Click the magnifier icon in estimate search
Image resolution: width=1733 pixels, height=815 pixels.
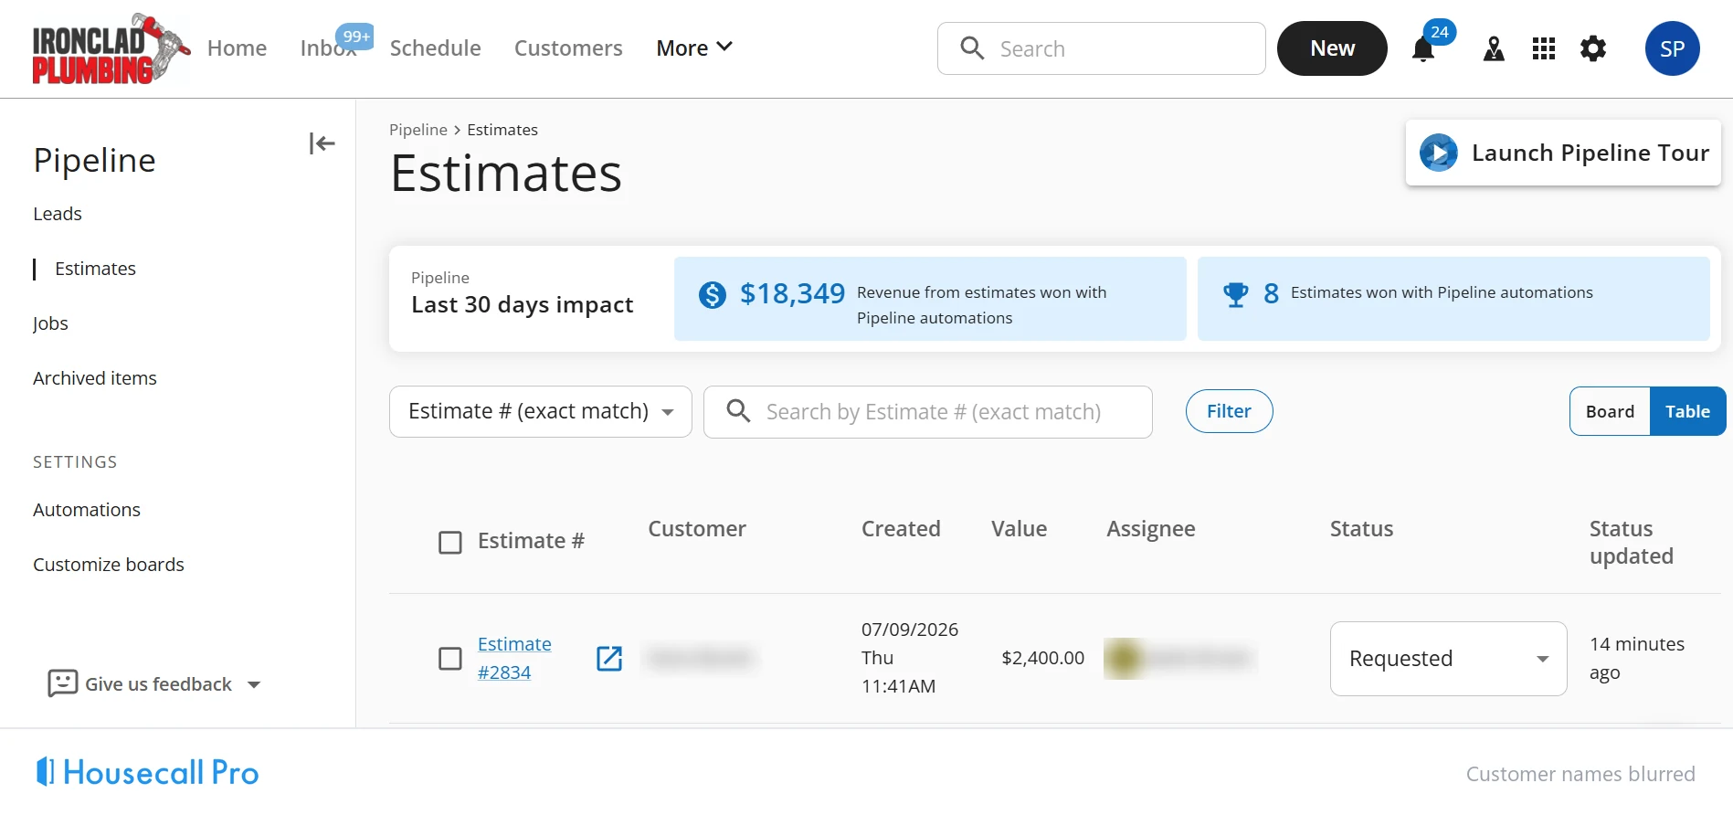738,411
